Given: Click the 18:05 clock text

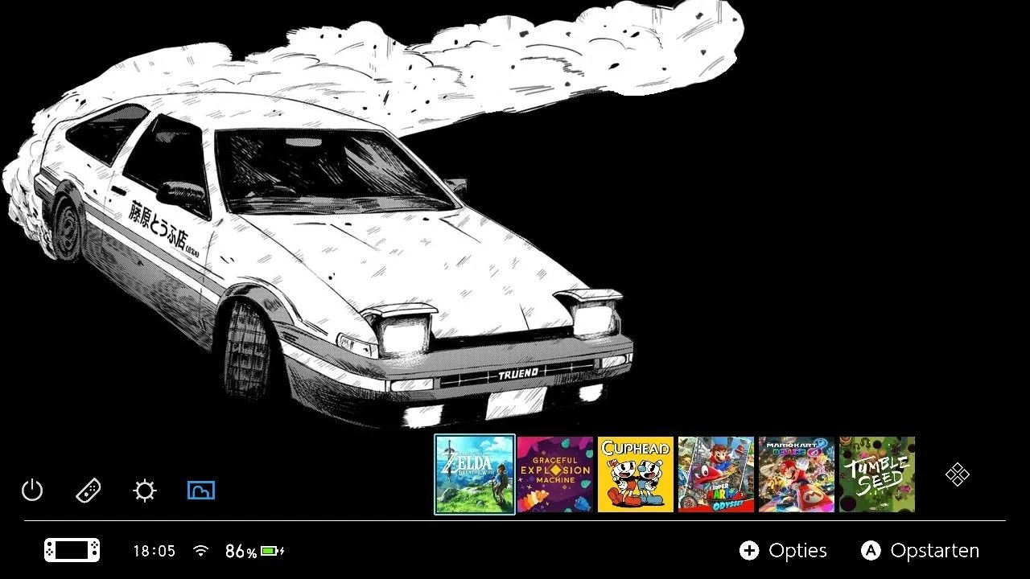Looking at the screenshot, I should coord(154,551).
